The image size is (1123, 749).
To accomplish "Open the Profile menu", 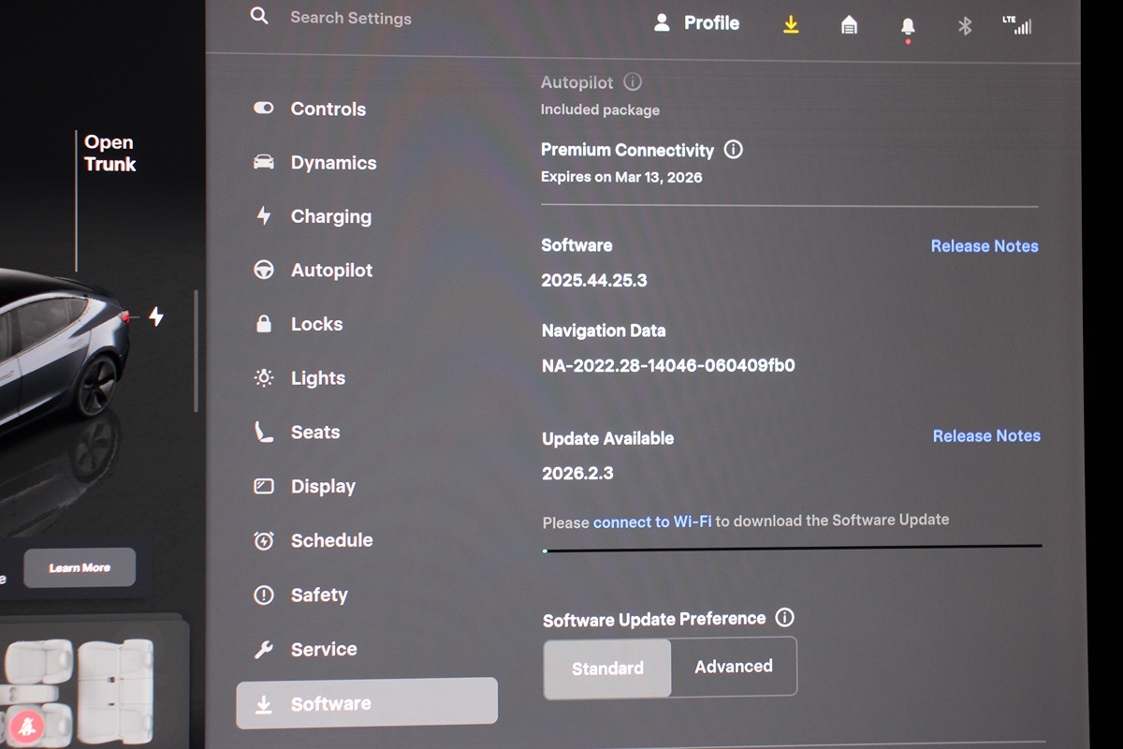I will (697, 23).
